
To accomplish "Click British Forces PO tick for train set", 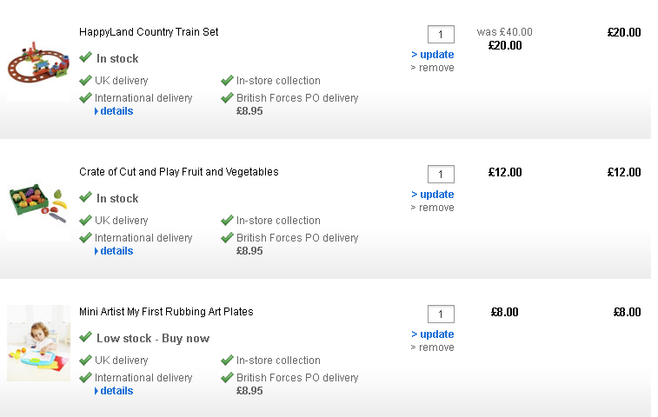I will click(x=227, y=98).
